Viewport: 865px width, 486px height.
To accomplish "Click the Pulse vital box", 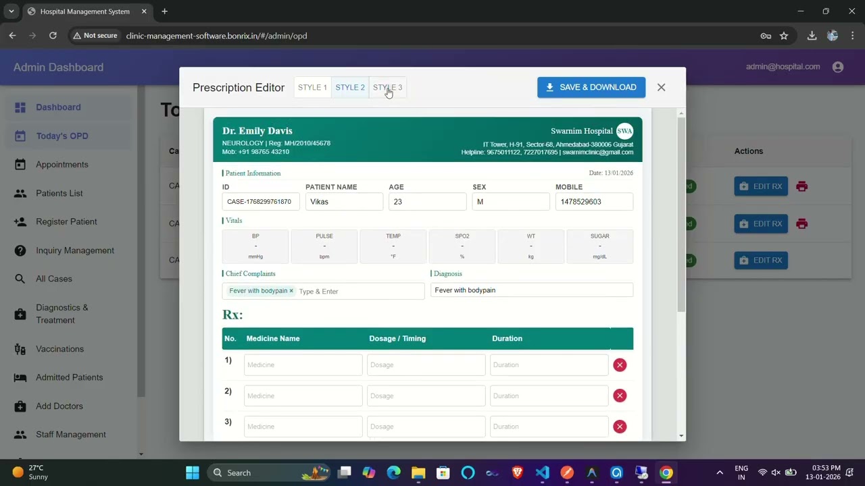I will (324, 246).
